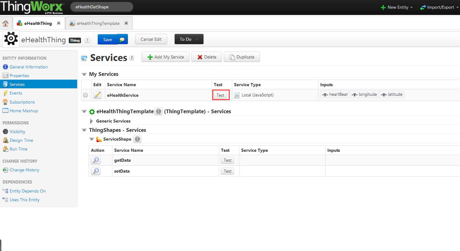The width and height of the screenshot is (460, 251).
Task: Test the setData service
Action: [x=228, y=171]
